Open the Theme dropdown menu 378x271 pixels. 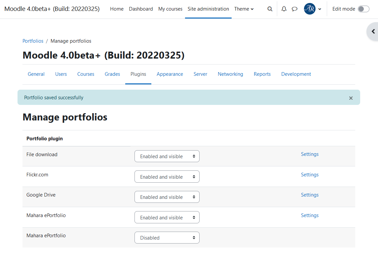point(244,9)
